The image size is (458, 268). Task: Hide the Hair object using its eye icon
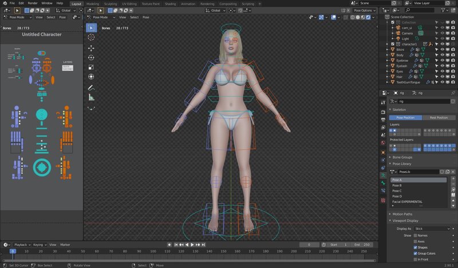[x=442, y=75]
